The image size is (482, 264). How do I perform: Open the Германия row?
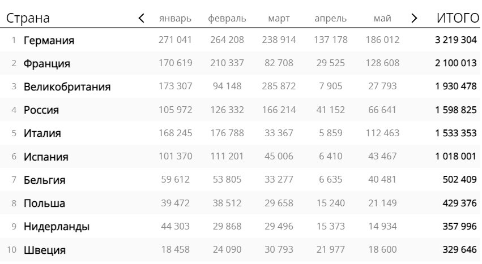tap(240, 40)
